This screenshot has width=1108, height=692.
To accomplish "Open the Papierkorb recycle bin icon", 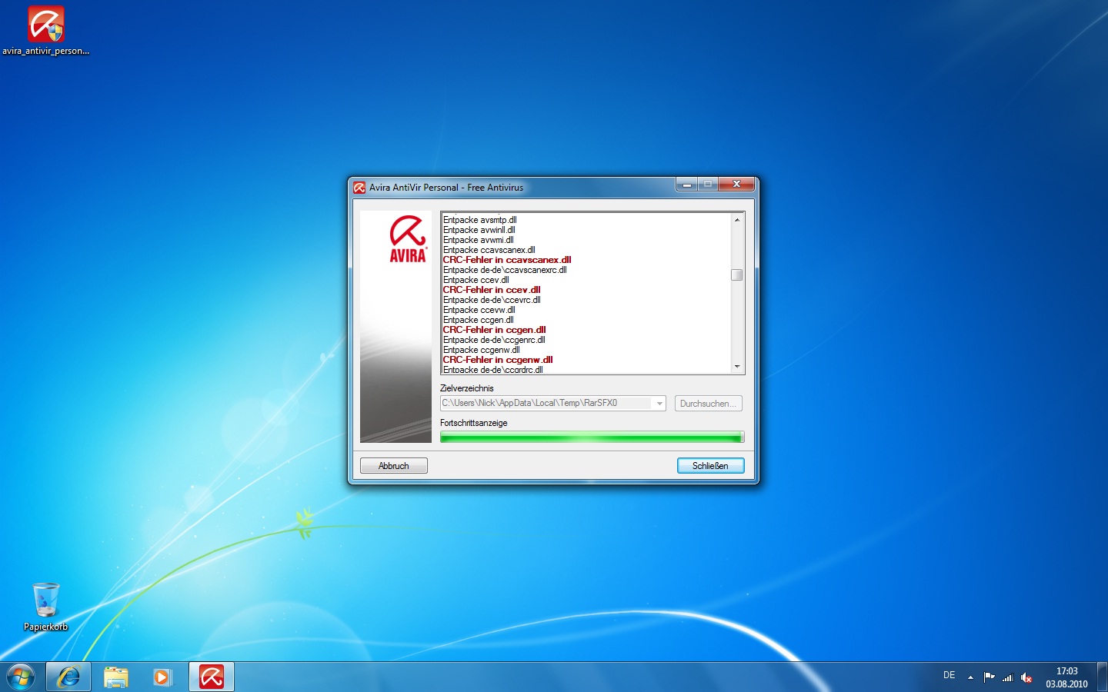I will tap(45, 607).
